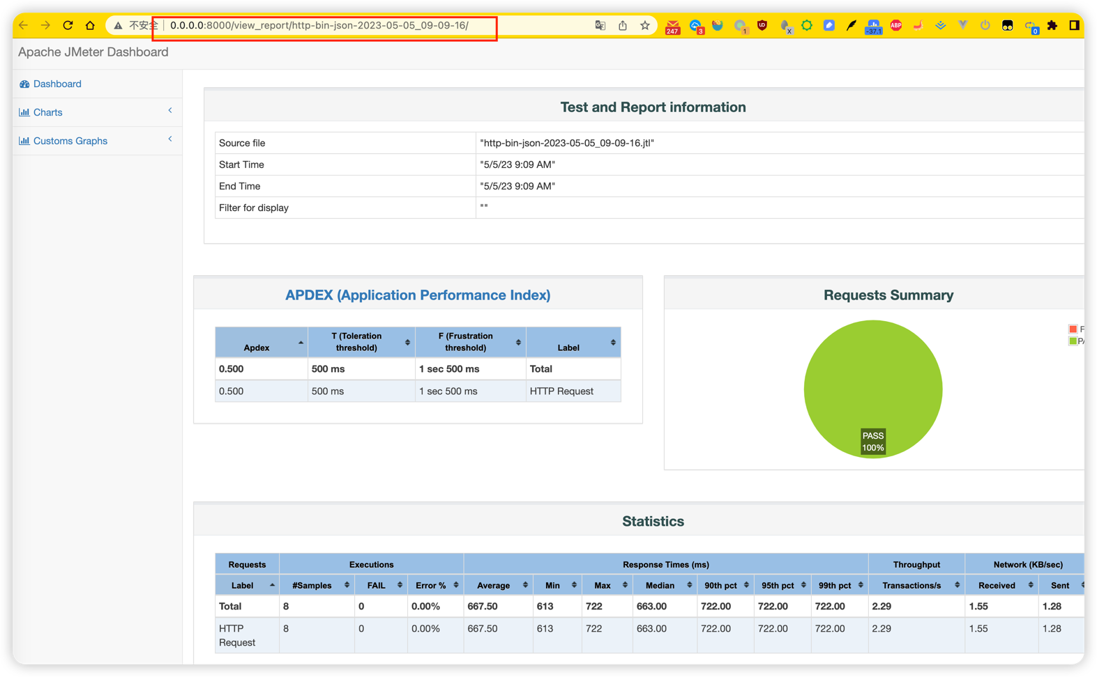Expand the Charts chevron arrow
Screen dimensions: 1097x677
tap(170, 111)
